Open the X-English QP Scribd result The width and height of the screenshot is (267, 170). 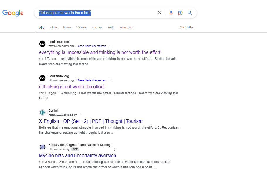(x=91, y=121)
